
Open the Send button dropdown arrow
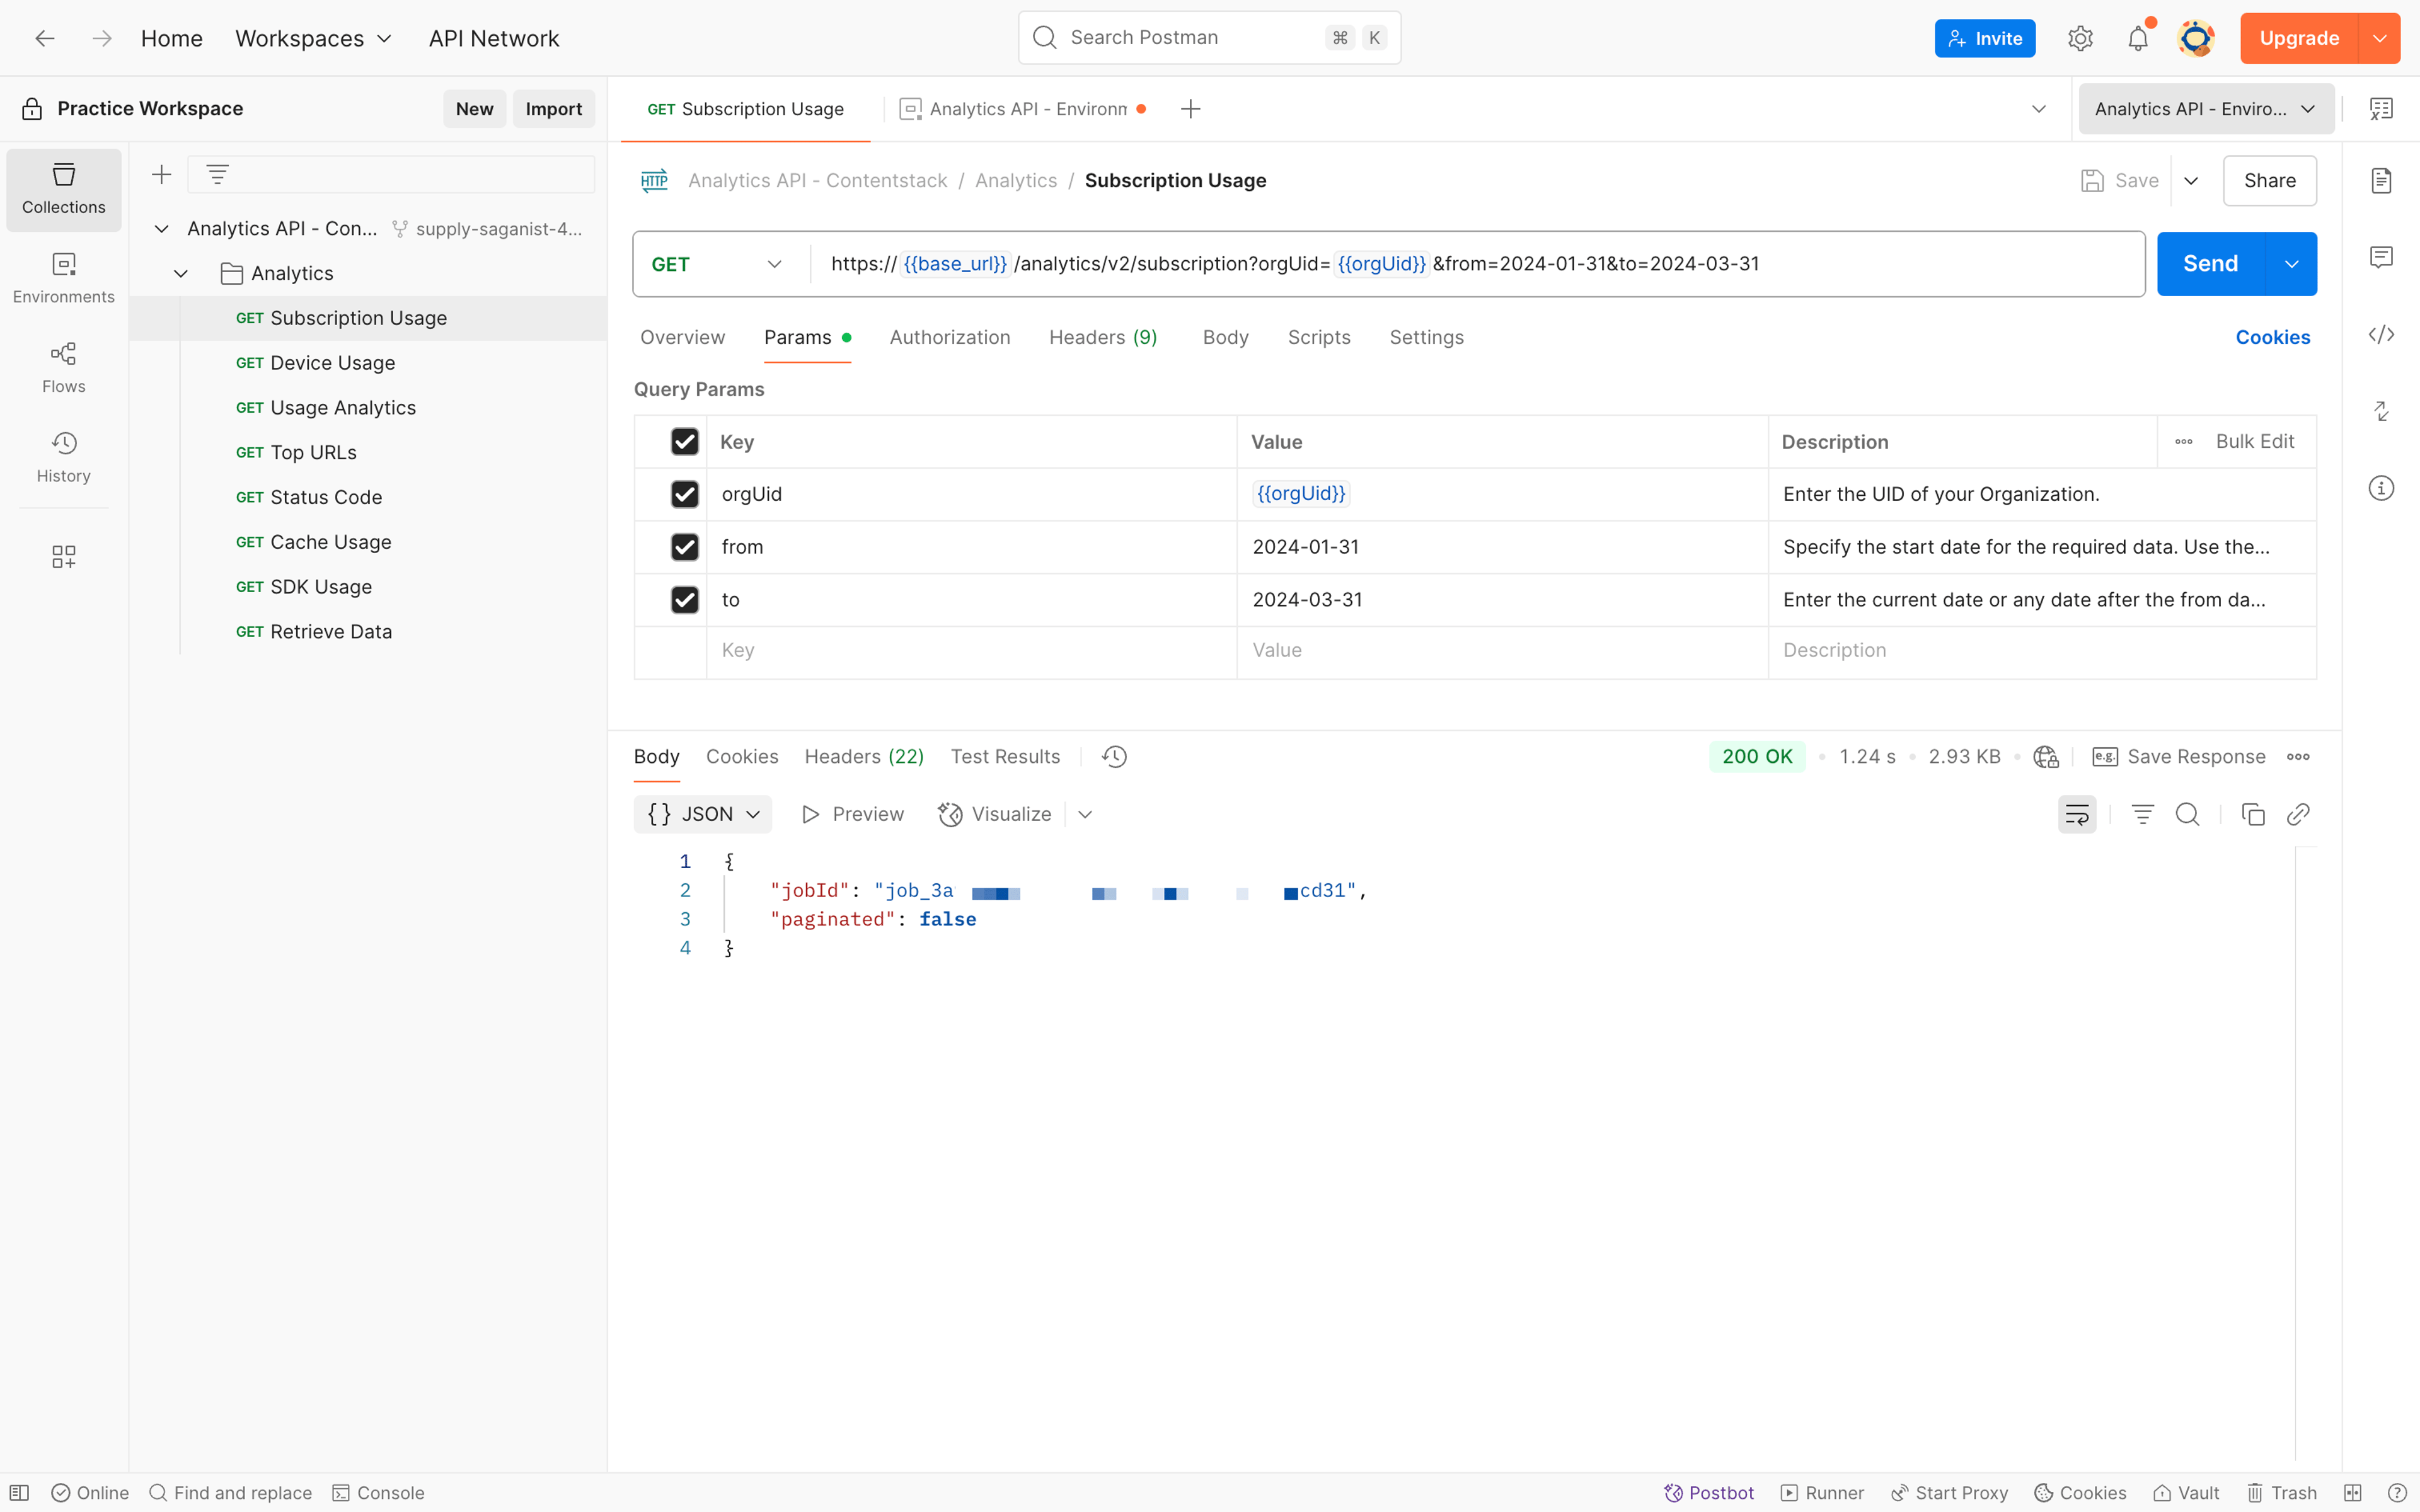[x=2291, y=264]
